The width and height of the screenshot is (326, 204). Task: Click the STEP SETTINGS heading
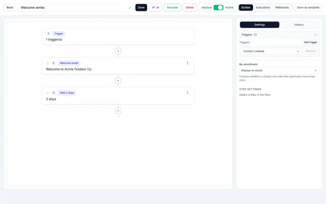250,89
